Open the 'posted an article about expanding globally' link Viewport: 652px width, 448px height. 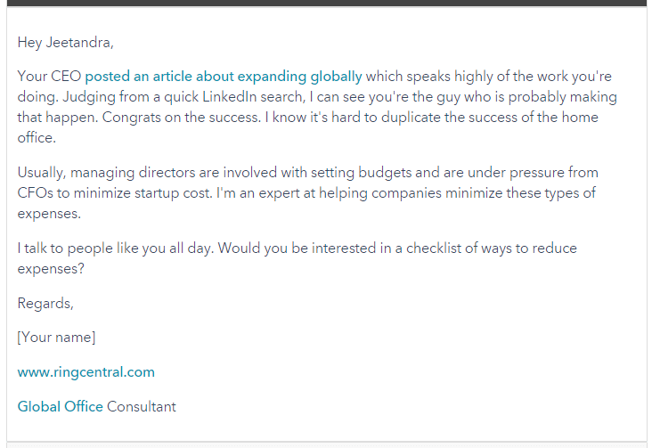coord(224,77)
